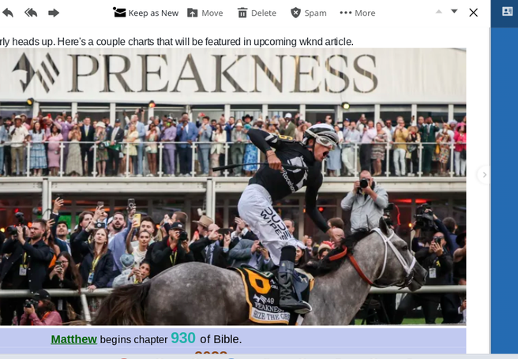Viewport: 518px width, 359px height.
Task: Mark message with Keep as New
Action: pos(145,13)
